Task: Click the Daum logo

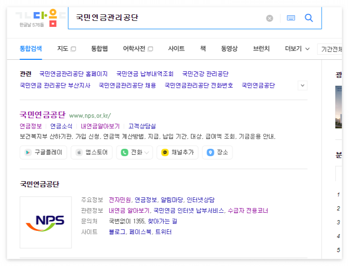Action: 40,18
